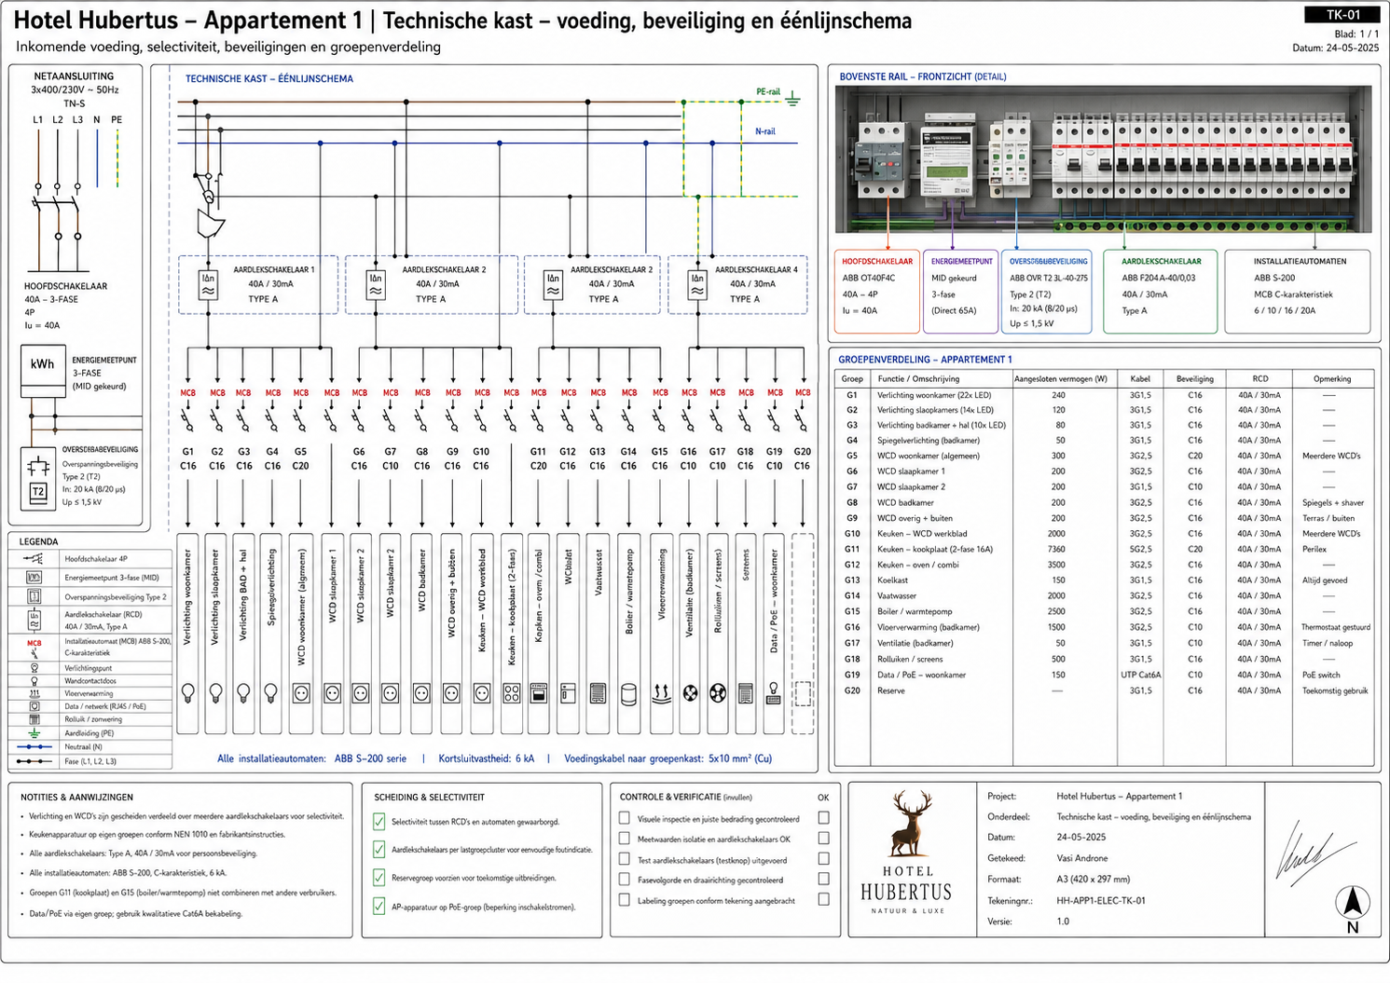Click the black TK-01 sheet badge
The image size is (1390, 983).
point(1343,14)
